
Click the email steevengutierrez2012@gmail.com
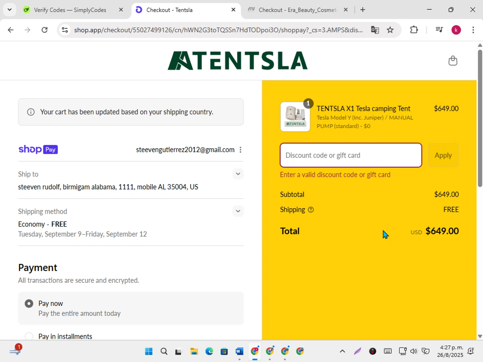point(185,150)
